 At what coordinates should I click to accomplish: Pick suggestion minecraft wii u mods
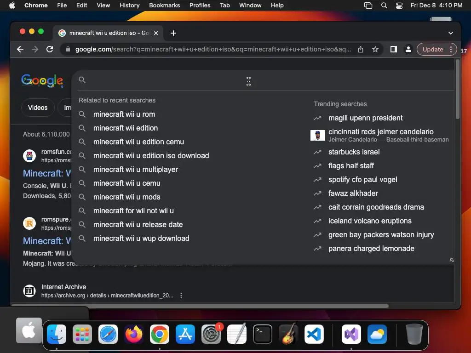(x=127, y=197)
